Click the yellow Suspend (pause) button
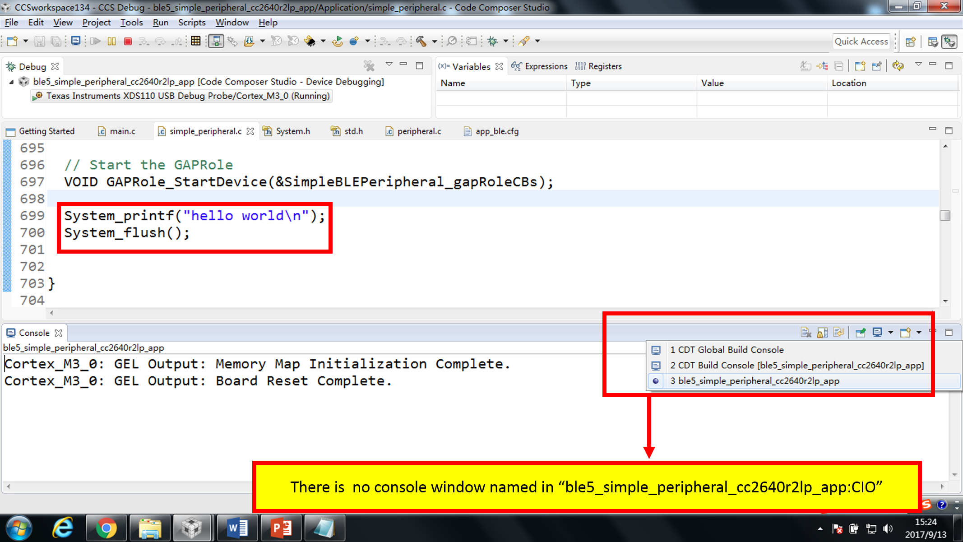The height and width of the screenshot is (542, 963). click(111, 42)
